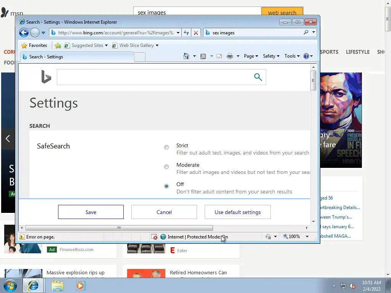This screenshot has height=293, width=391.
Task: Open a new blank tab
Action: pyautogui.click(x=140, y=57)
